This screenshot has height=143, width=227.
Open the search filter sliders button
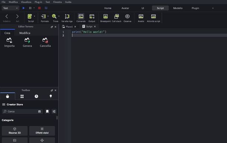pos(54,111)
